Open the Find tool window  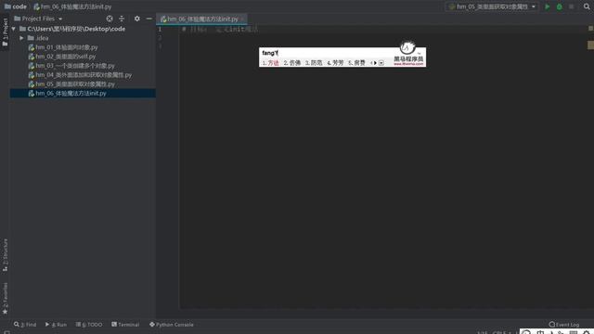click(25, 325)
